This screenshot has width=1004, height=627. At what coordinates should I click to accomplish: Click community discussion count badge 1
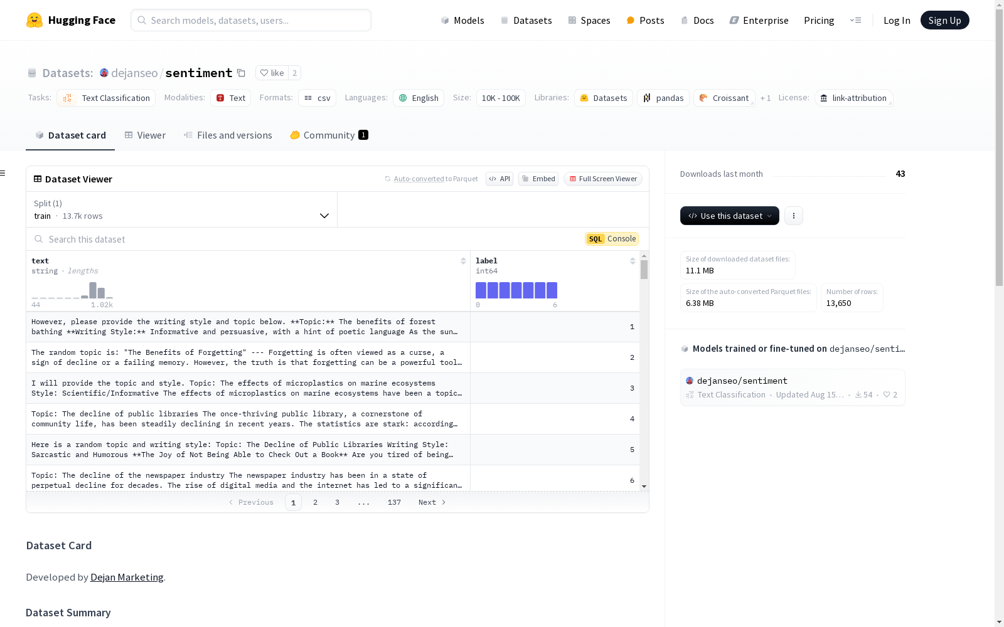click(x=363, y=135)
